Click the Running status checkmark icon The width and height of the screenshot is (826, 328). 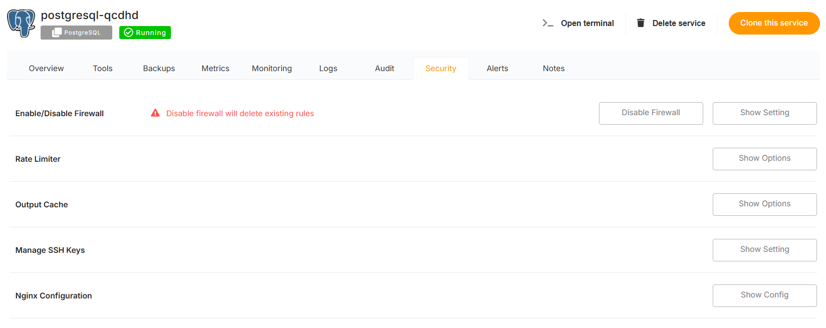(128, 33)
